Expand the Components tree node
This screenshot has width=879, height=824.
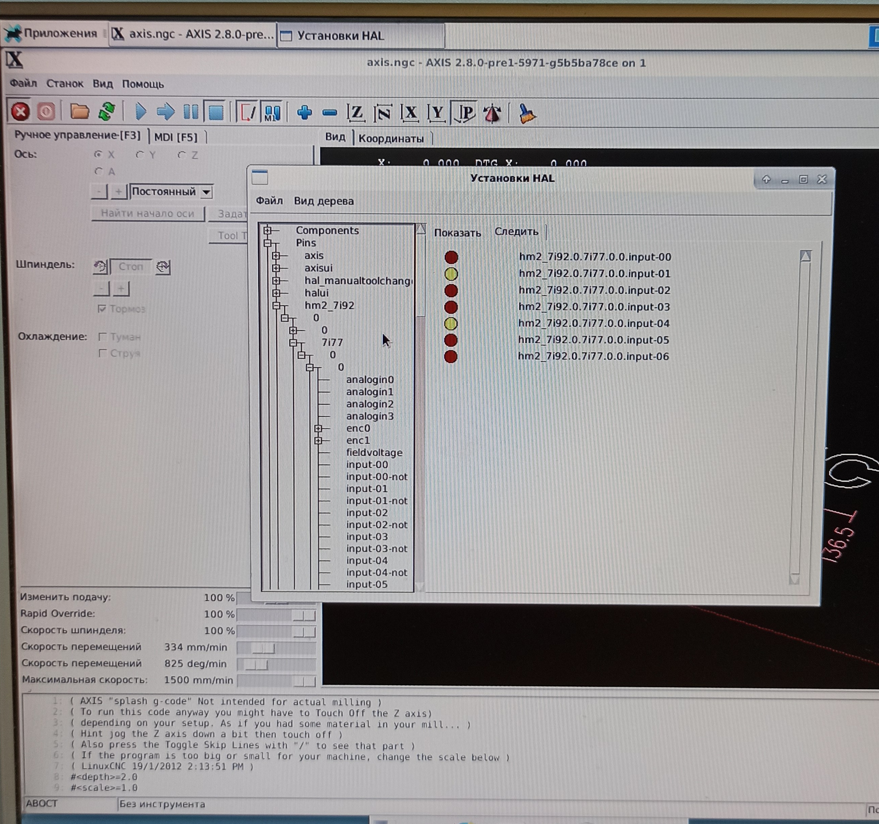click(x=267, y=230)
